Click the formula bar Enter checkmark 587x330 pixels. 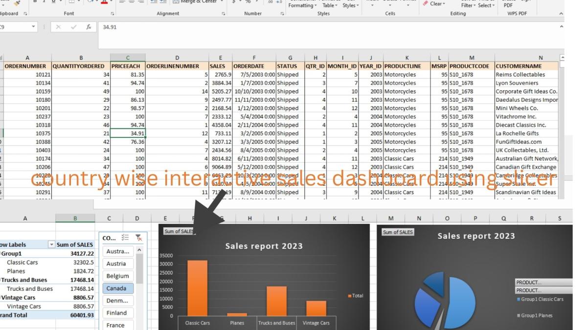pyautogui.click(x=73, y=27)
